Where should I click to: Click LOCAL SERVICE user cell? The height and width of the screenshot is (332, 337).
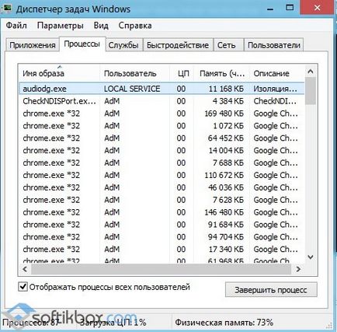132,89
